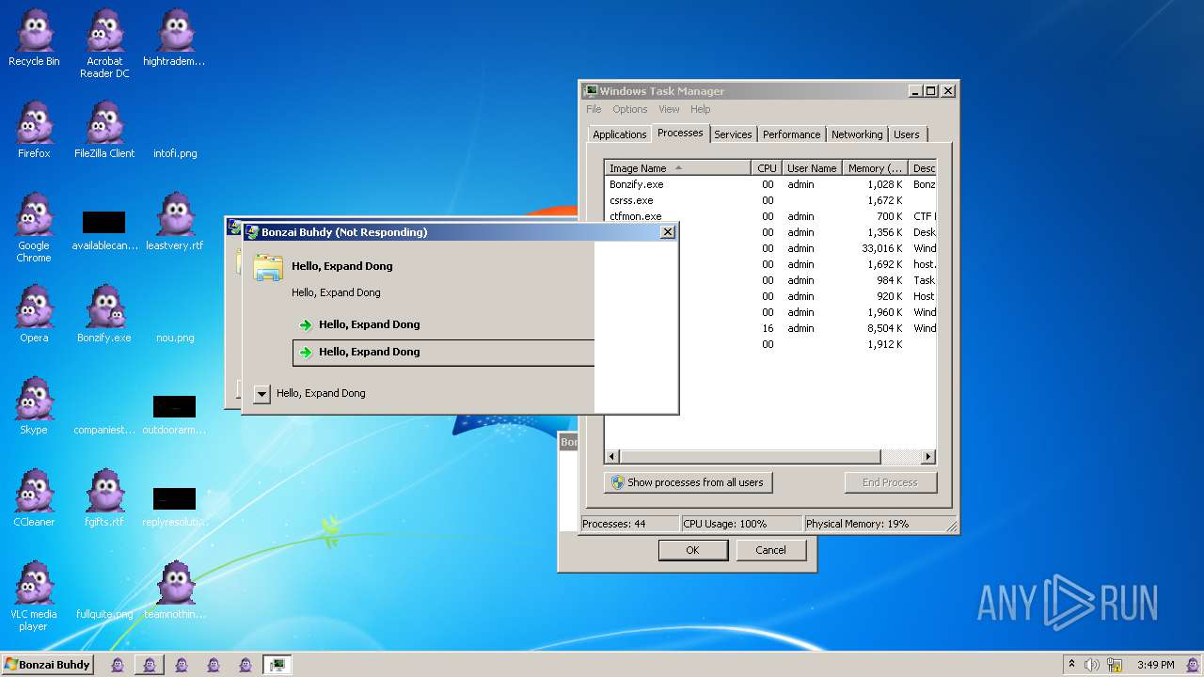Select companiest… desktop file label
This screenshot has width=1204, height=677.
pos(104,430)
